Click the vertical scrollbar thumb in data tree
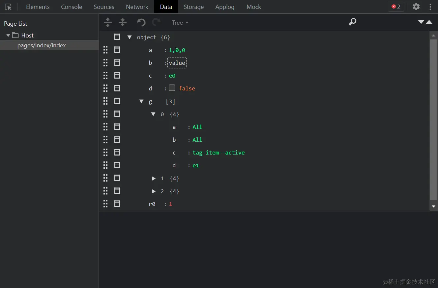 [x=433, y=119]
